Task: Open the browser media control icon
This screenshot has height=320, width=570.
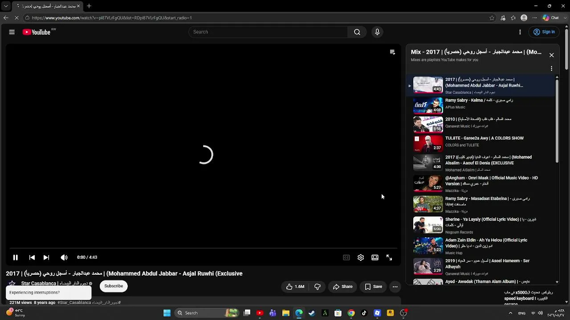Action: pos(503,18)
